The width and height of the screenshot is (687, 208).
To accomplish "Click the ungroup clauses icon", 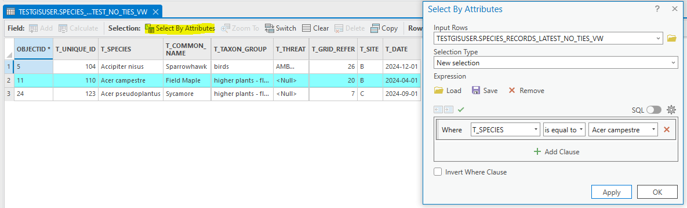I will pos(438,110).
